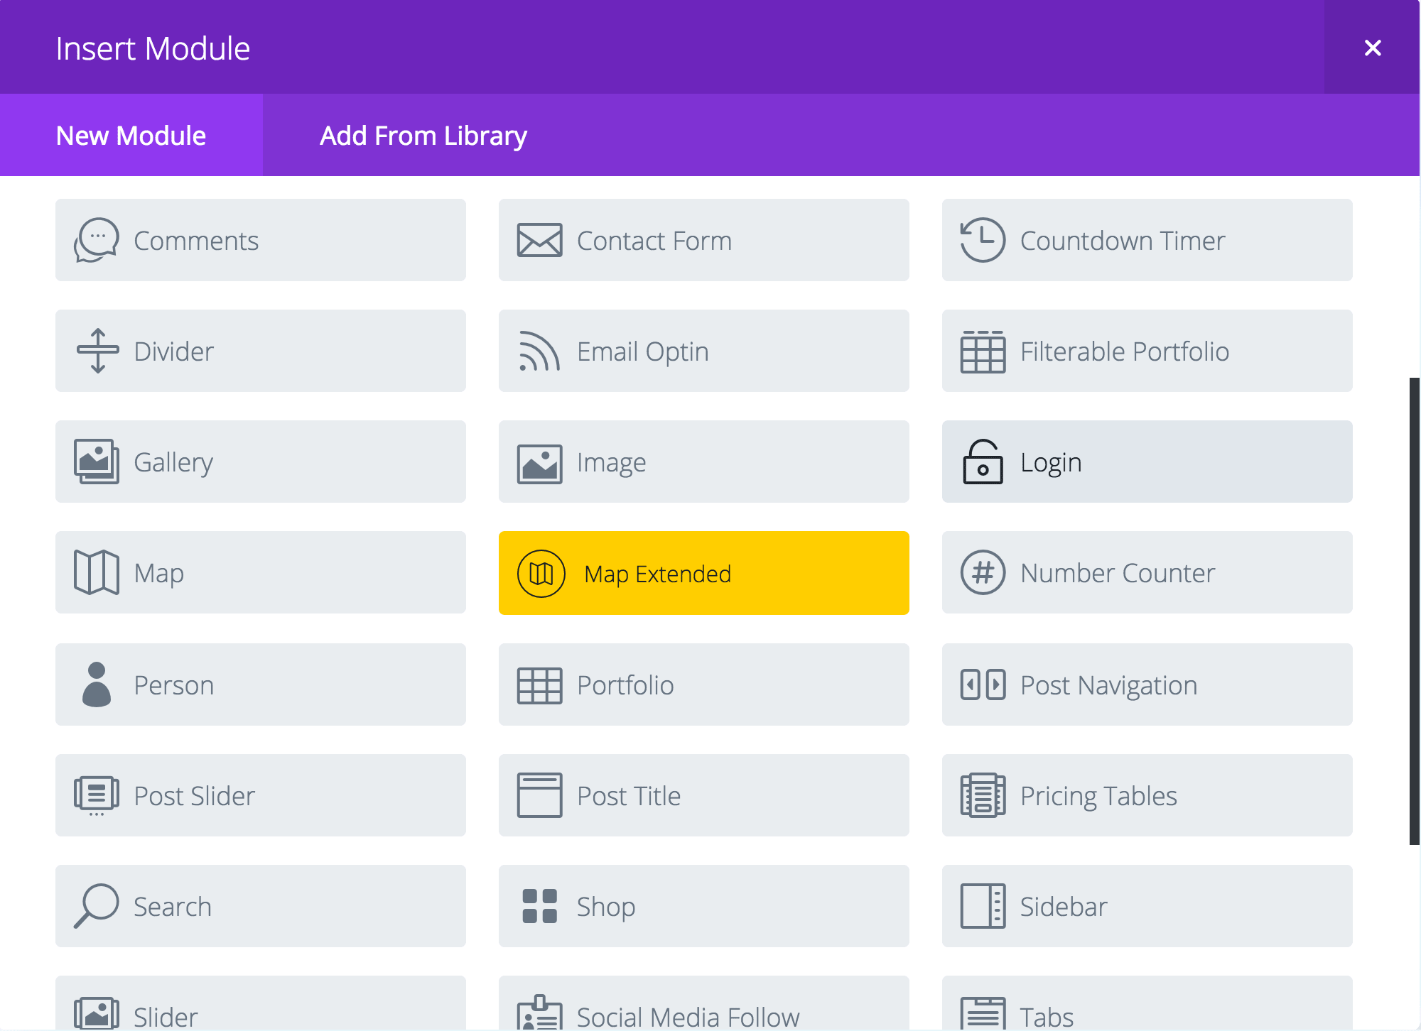
Task: Select the Comments module icon
Action: click(97, 240)
